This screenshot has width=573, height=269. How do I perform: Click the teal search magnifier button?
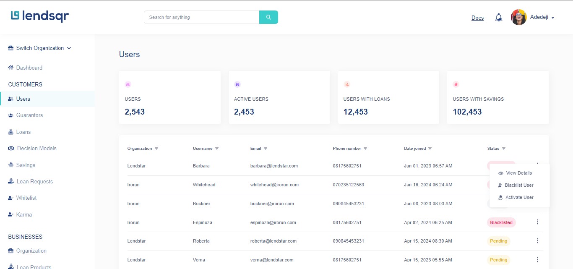[x=268, y=17]
